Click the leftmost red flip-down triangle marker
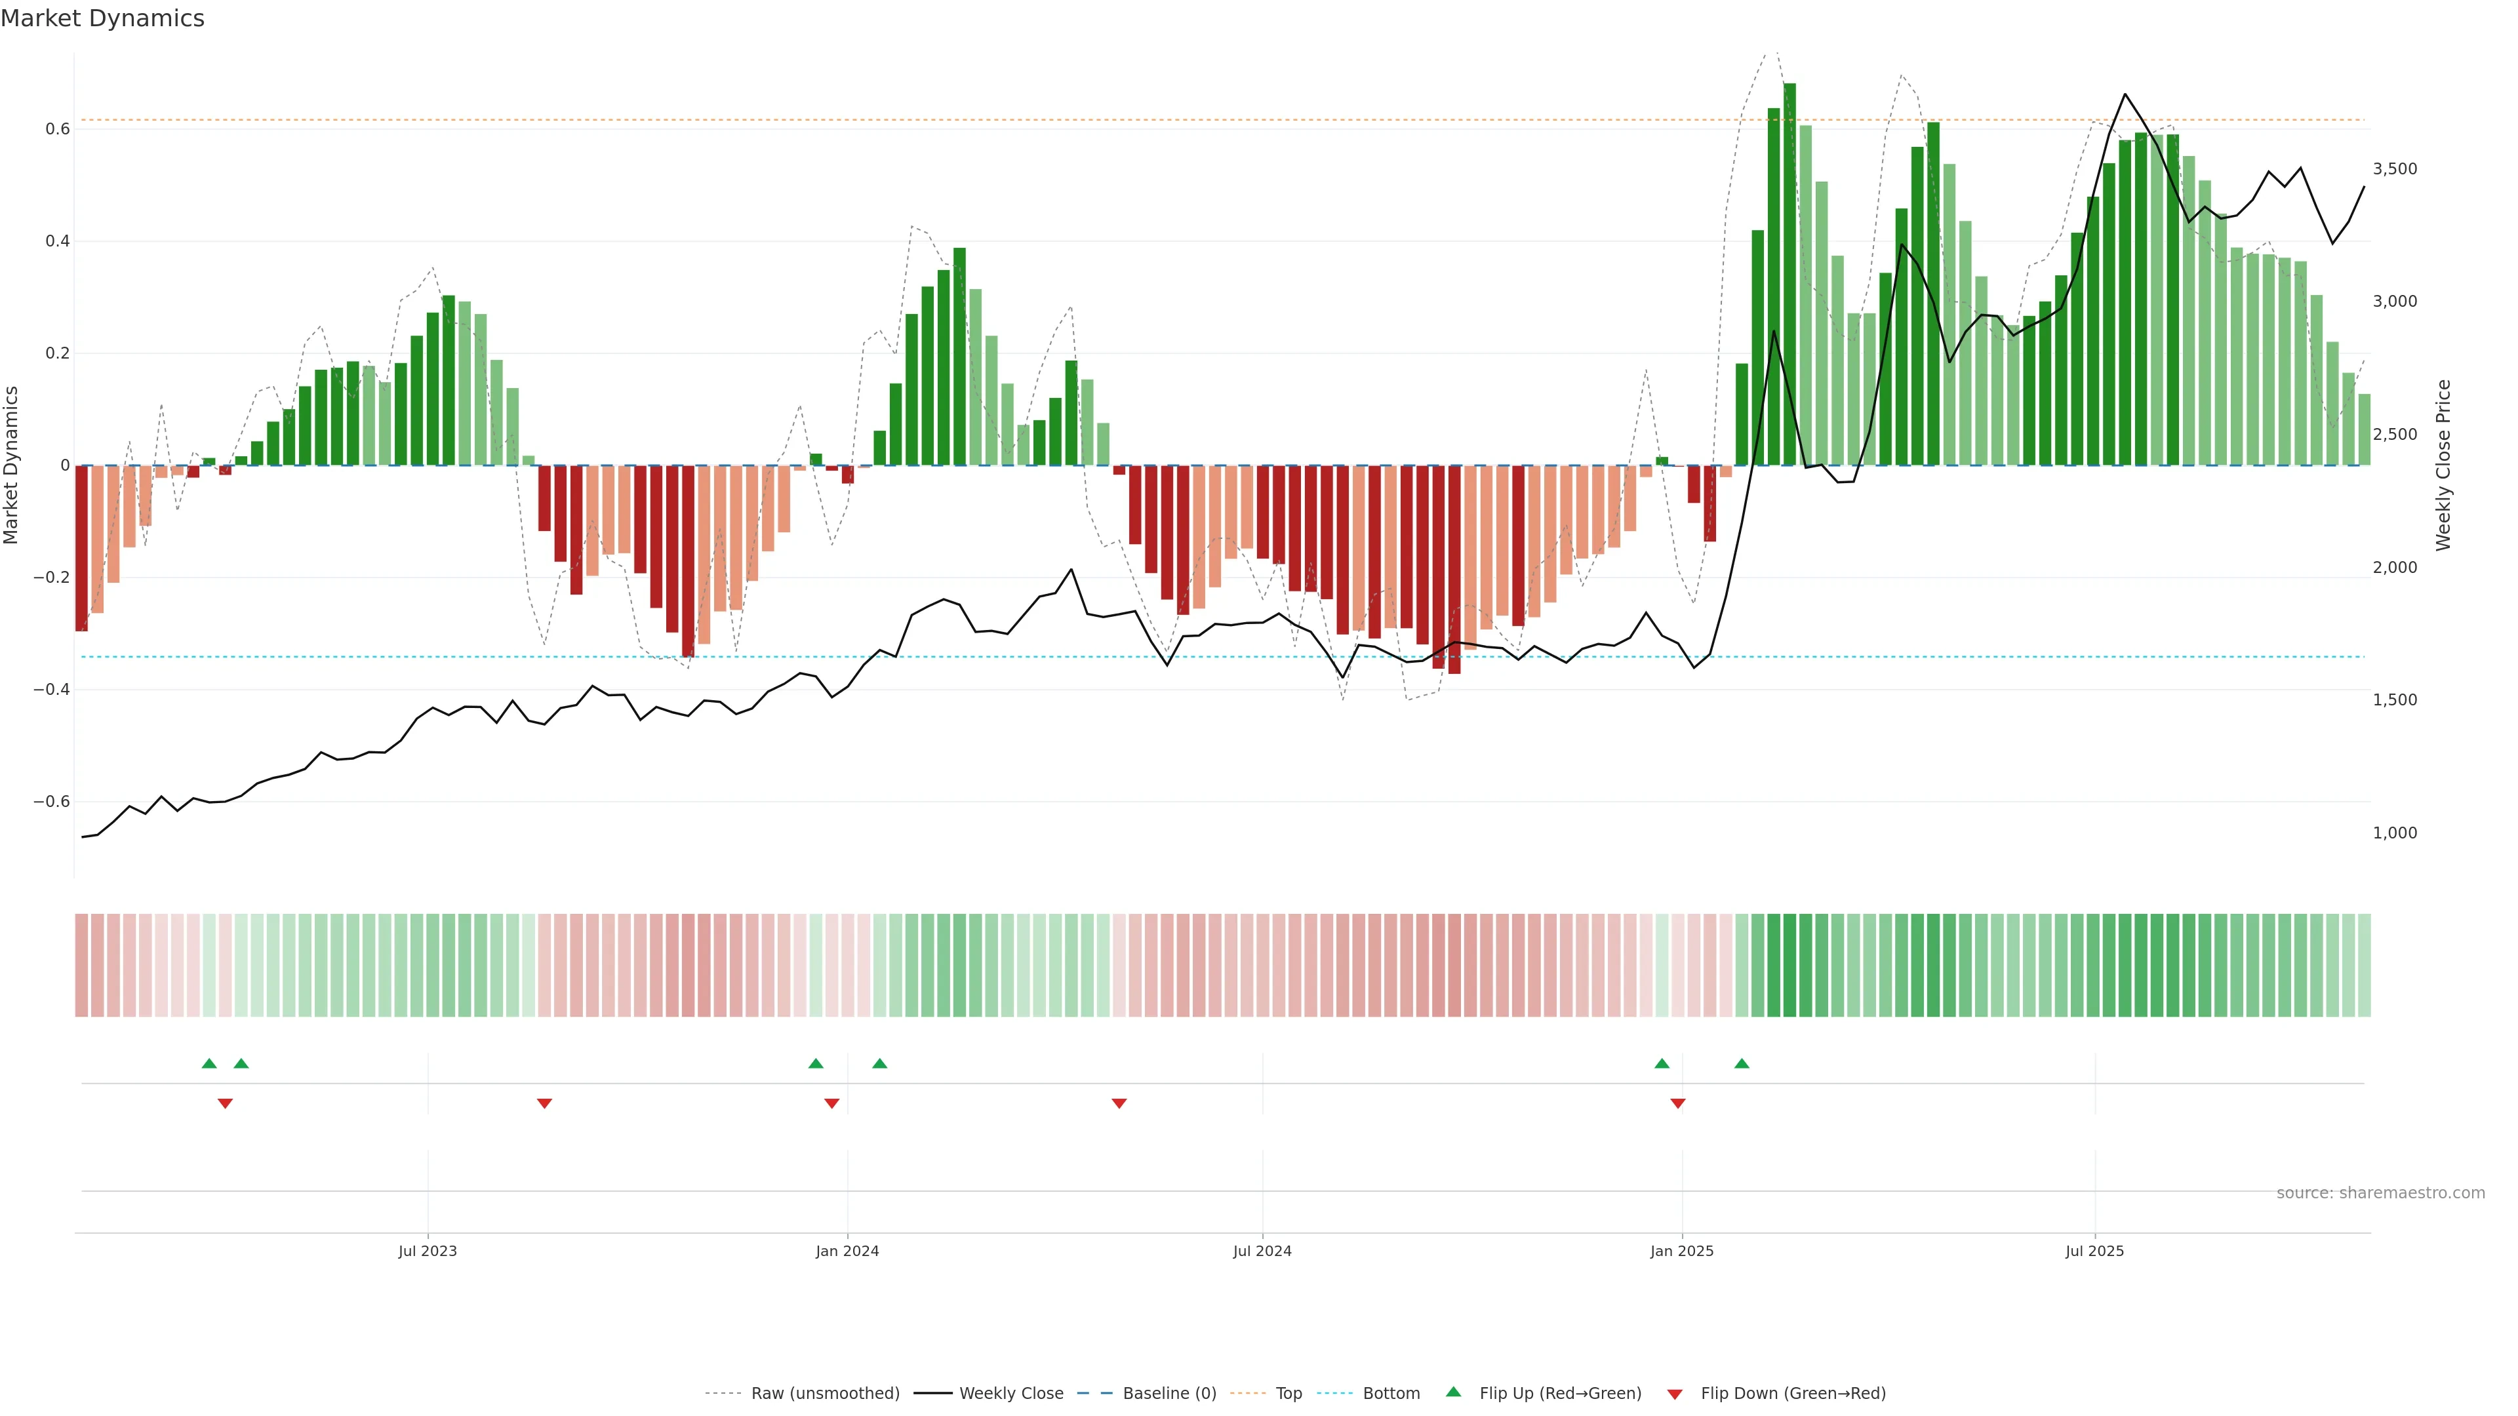This screenshot has height=1416, width=2518. [x=225, y=1103]
